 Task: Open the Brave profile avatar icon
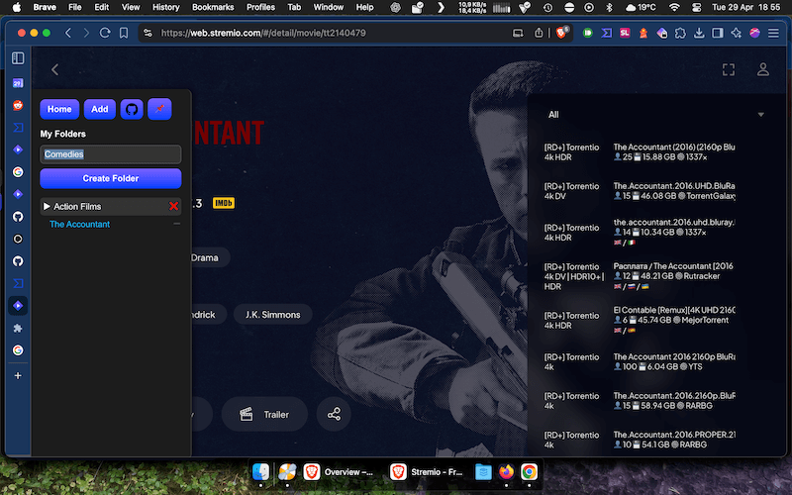754,33
